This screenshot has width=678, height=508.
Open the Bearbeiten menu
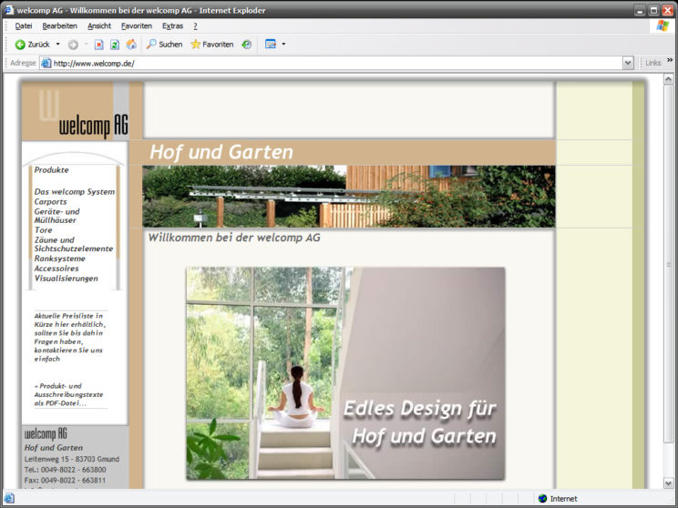(x=59, y=25)
